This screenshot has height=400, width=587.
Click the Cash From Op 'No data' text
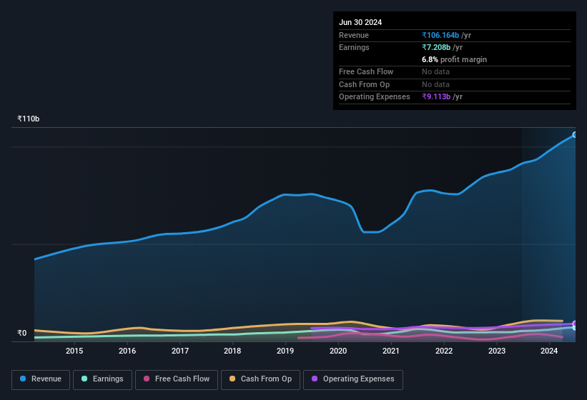[x=435, y=84]
